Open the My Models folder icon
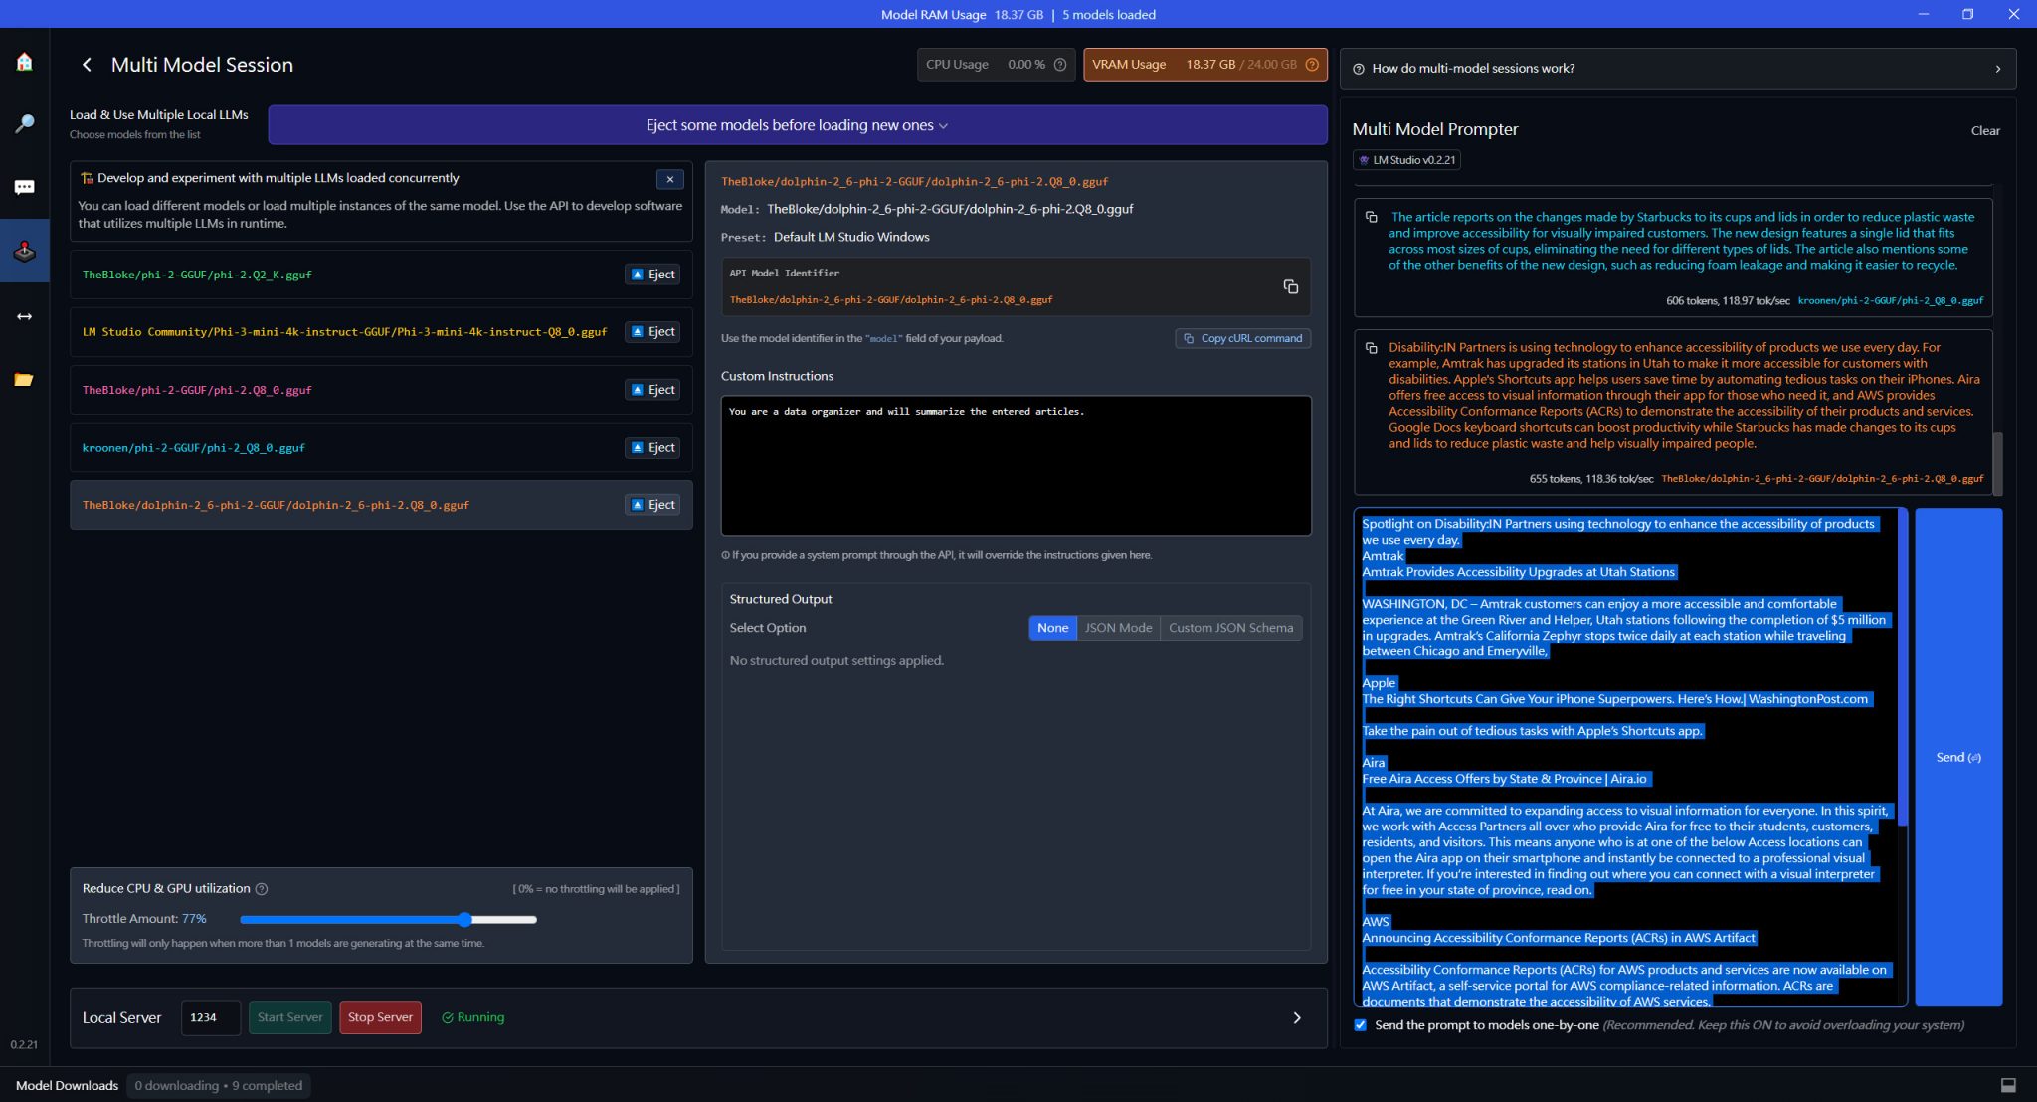Screen dimensions: 2037x1102 coord(24,379)
